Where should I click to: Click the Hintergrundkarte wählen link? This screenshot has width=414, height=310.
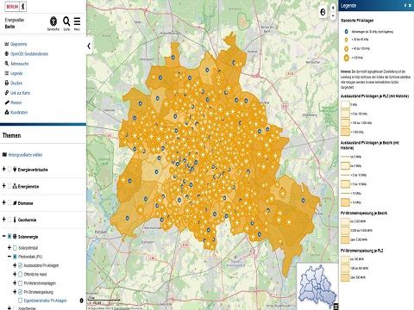pyautogui.click(x=25, y=155)
